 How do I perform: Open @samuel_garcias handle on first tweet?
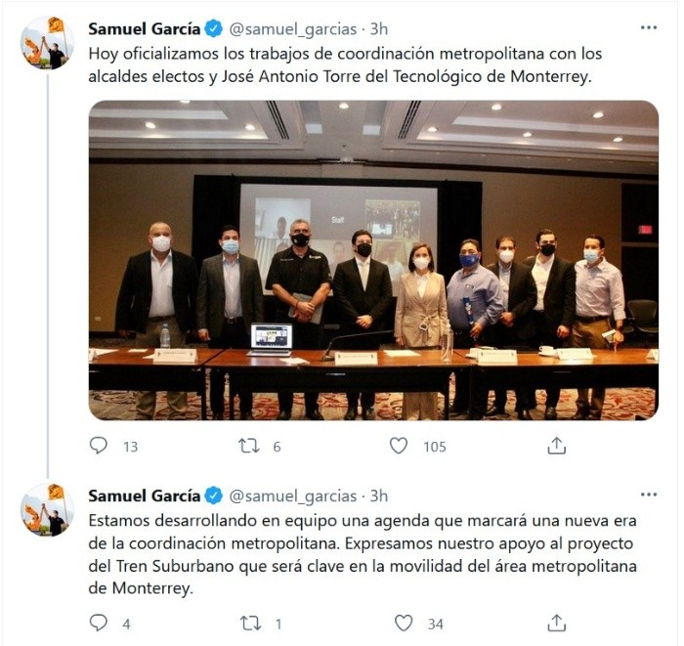click(x=293, y=29)
